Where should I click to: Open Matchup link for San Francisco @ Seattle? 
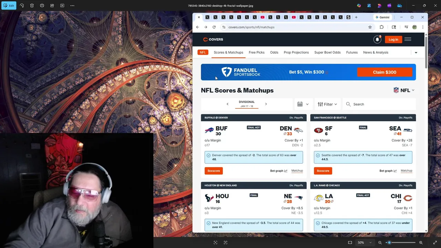407,171
